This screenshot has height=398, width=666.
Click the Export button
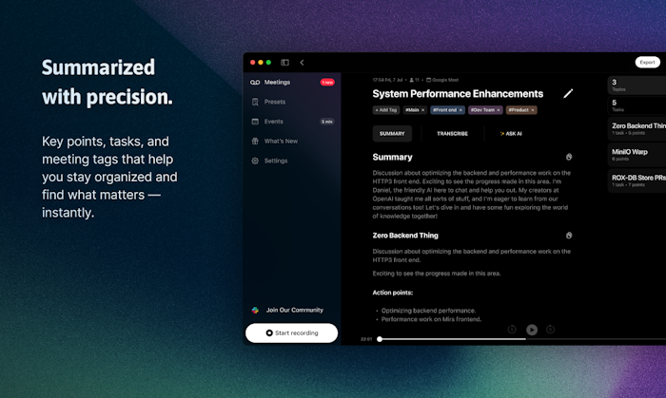[647, 63]
